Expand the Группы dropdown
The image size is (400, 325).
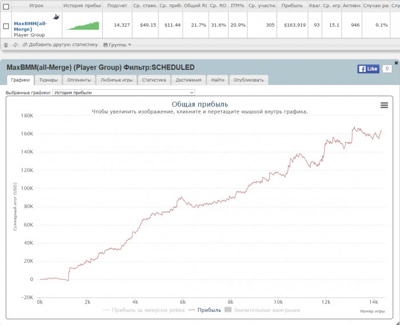(117, 45)
